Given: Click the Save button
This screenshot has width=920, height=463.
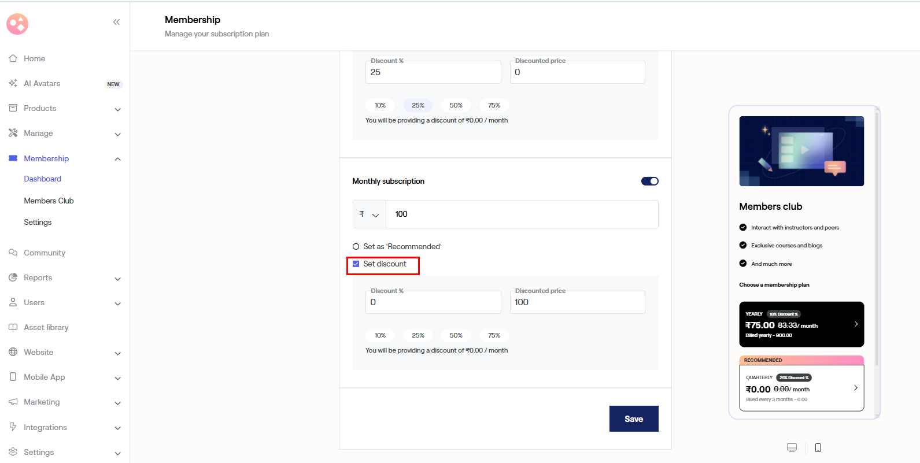Looking at the screenshot, I should point(633,418).
